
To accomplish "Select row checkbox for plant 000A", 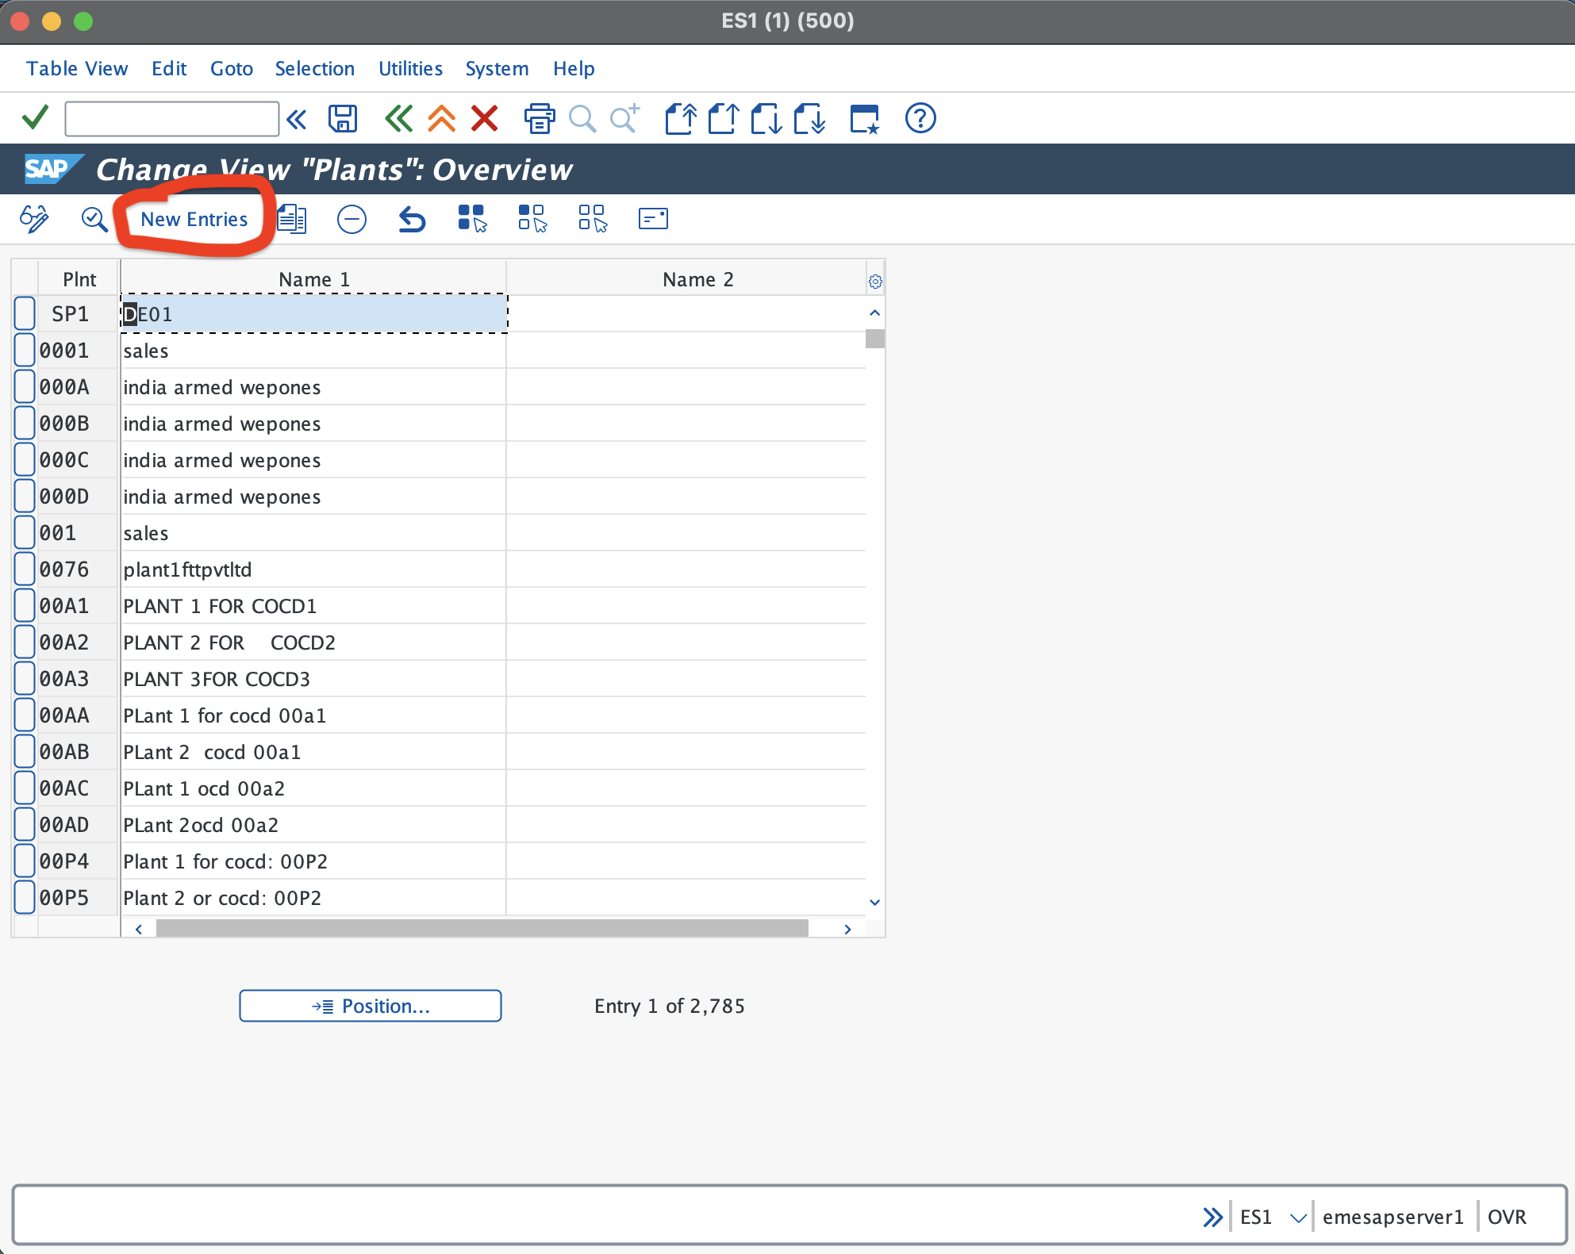I will click(x=25, y=387).
